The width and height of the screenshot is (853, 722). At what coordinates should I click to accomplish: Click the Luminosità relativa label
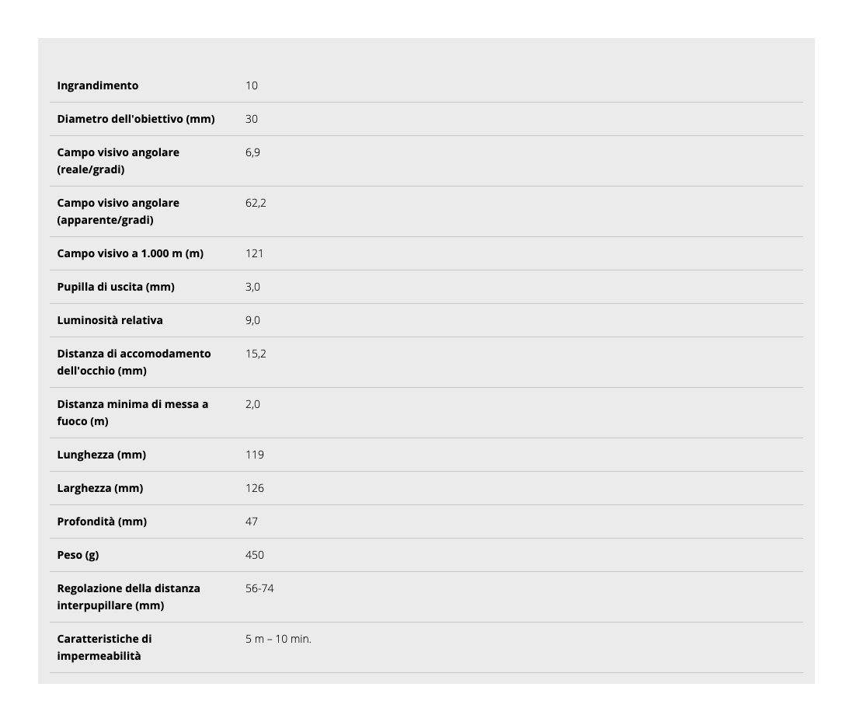coord(110,320)
